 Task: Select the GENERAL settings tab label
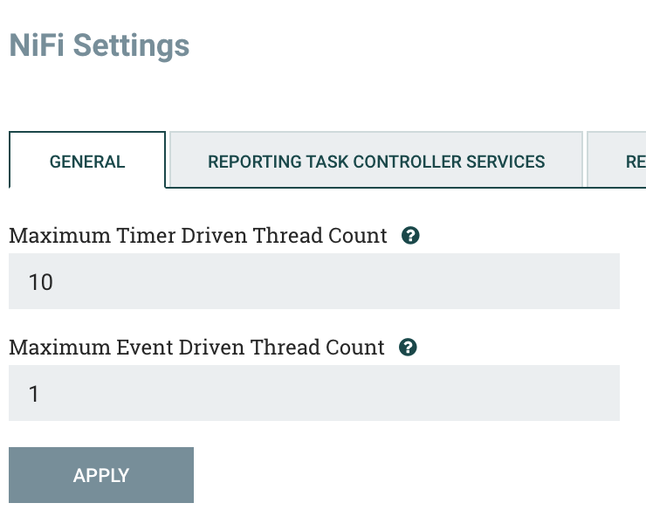87,162
